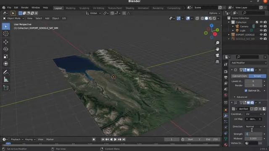Select Simple subdivision type
The height and width of the screenshot is (151, 269).
pyautogui.click(x=258, y=76)
